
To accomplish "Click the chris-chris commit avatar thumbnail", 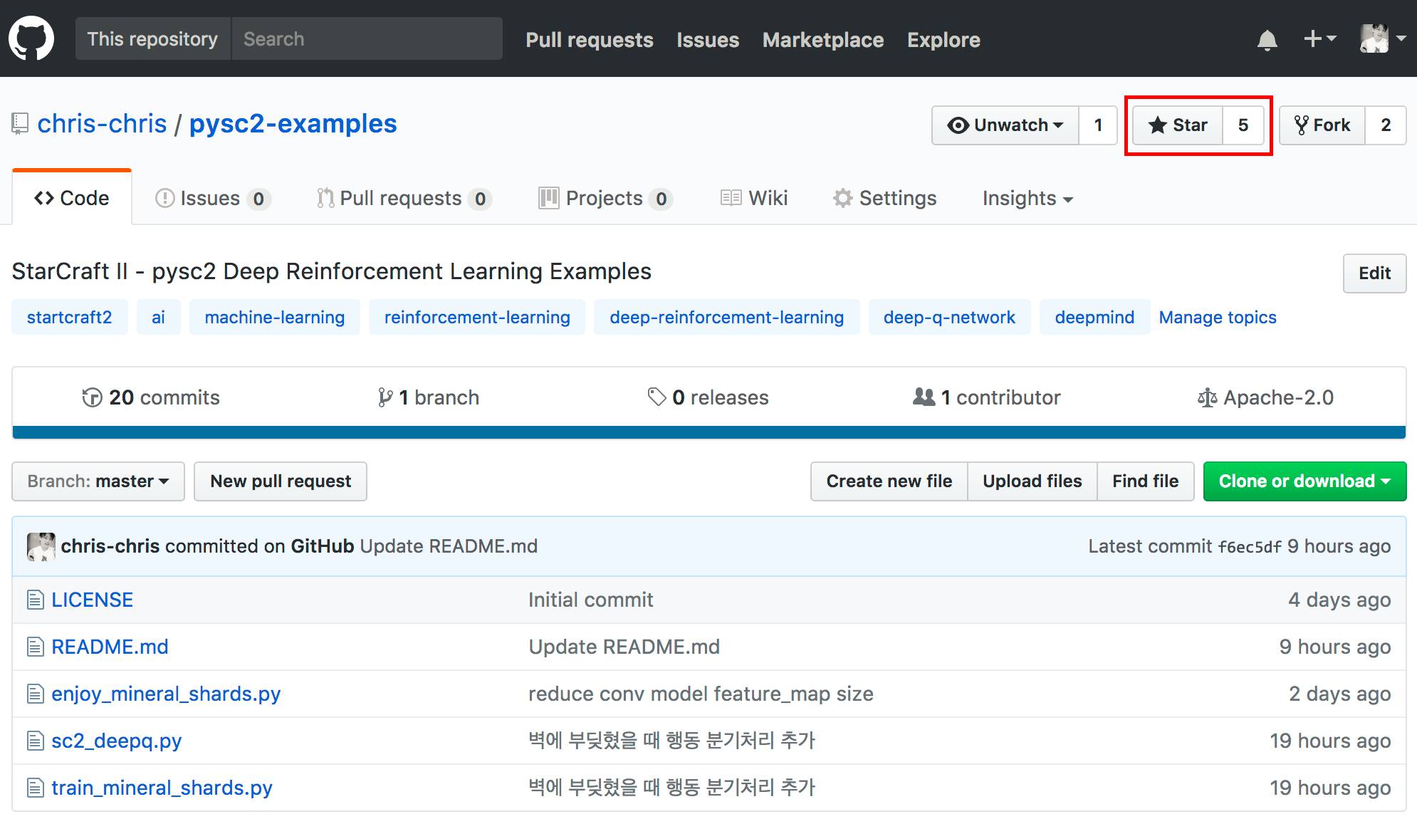I will (41, 546).
